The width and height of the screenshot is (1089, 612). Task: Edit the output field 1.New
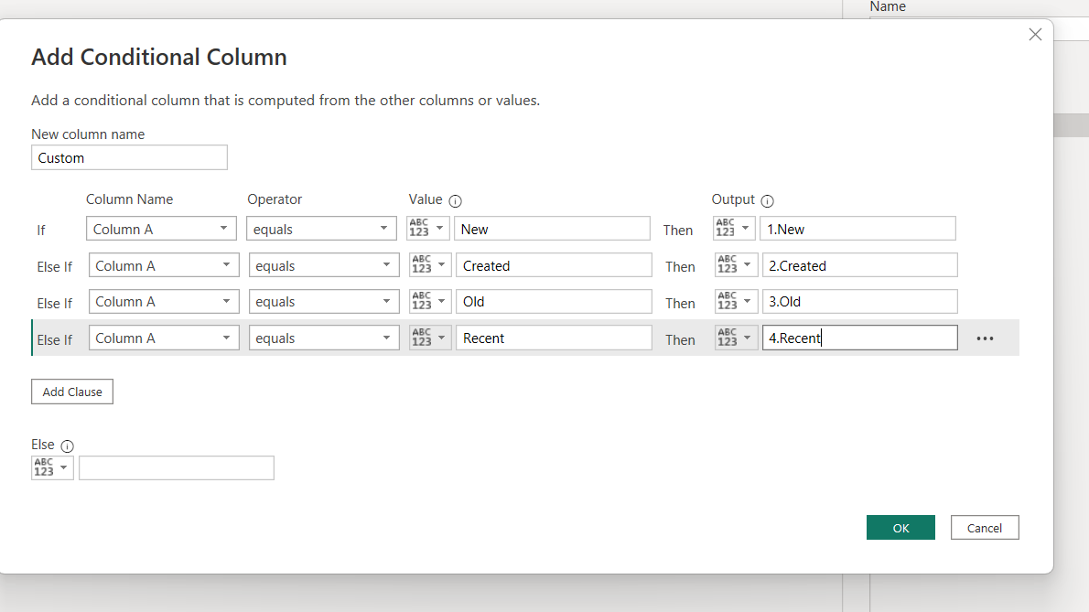point(857,229)
